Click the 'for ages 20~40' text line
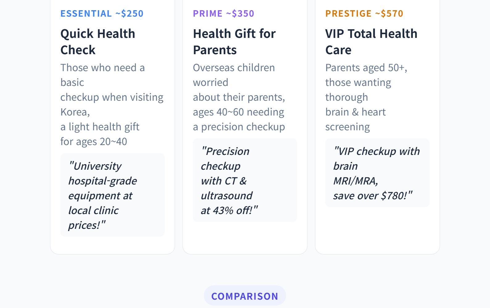This screenshot has width=490, height=308. [x=93, y=142]
